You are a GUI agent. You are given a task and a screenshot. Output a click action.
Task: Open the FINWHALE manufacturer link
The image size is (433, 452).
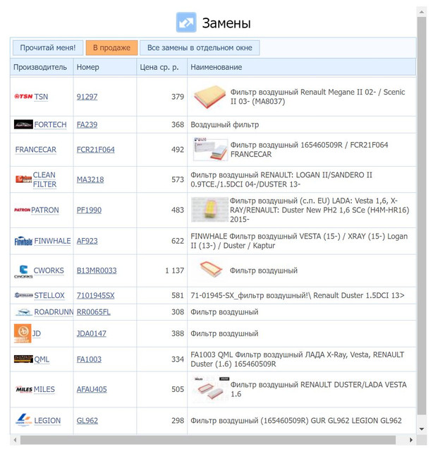point(52,241)
